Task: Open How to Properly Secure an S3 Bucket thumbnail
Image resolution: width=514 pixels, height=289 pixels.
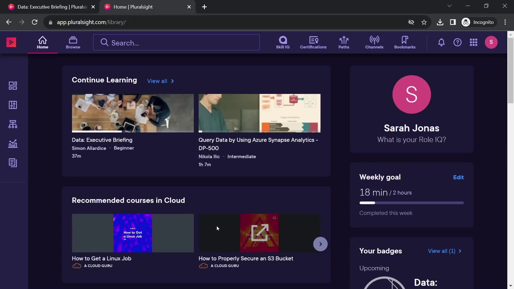Action: [259, 233]
